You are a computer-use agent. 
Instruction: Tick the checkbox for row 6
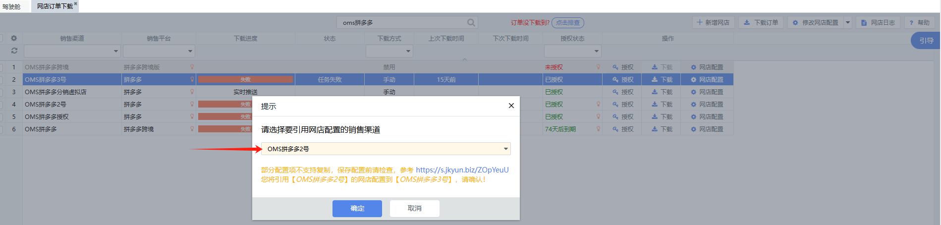pyautogui.click(x=1, y=129)
